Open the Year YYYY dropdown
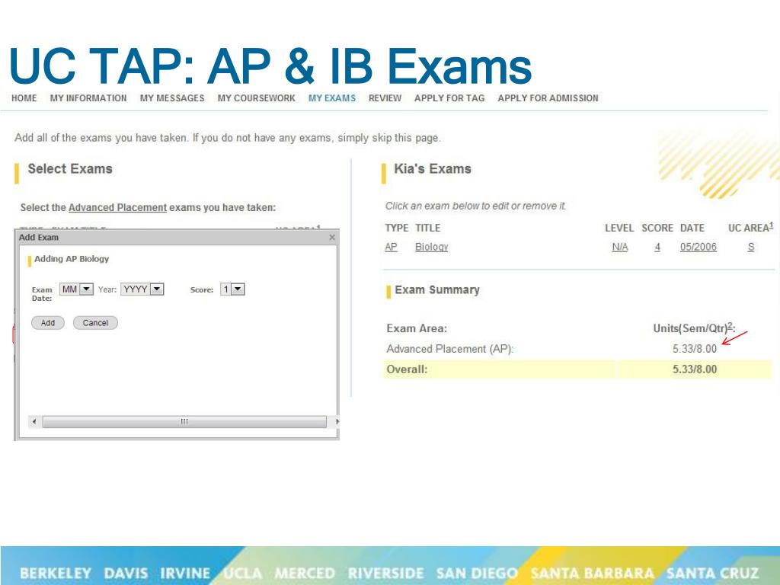This screenshot has width=780, height=585. click(142, 289)
